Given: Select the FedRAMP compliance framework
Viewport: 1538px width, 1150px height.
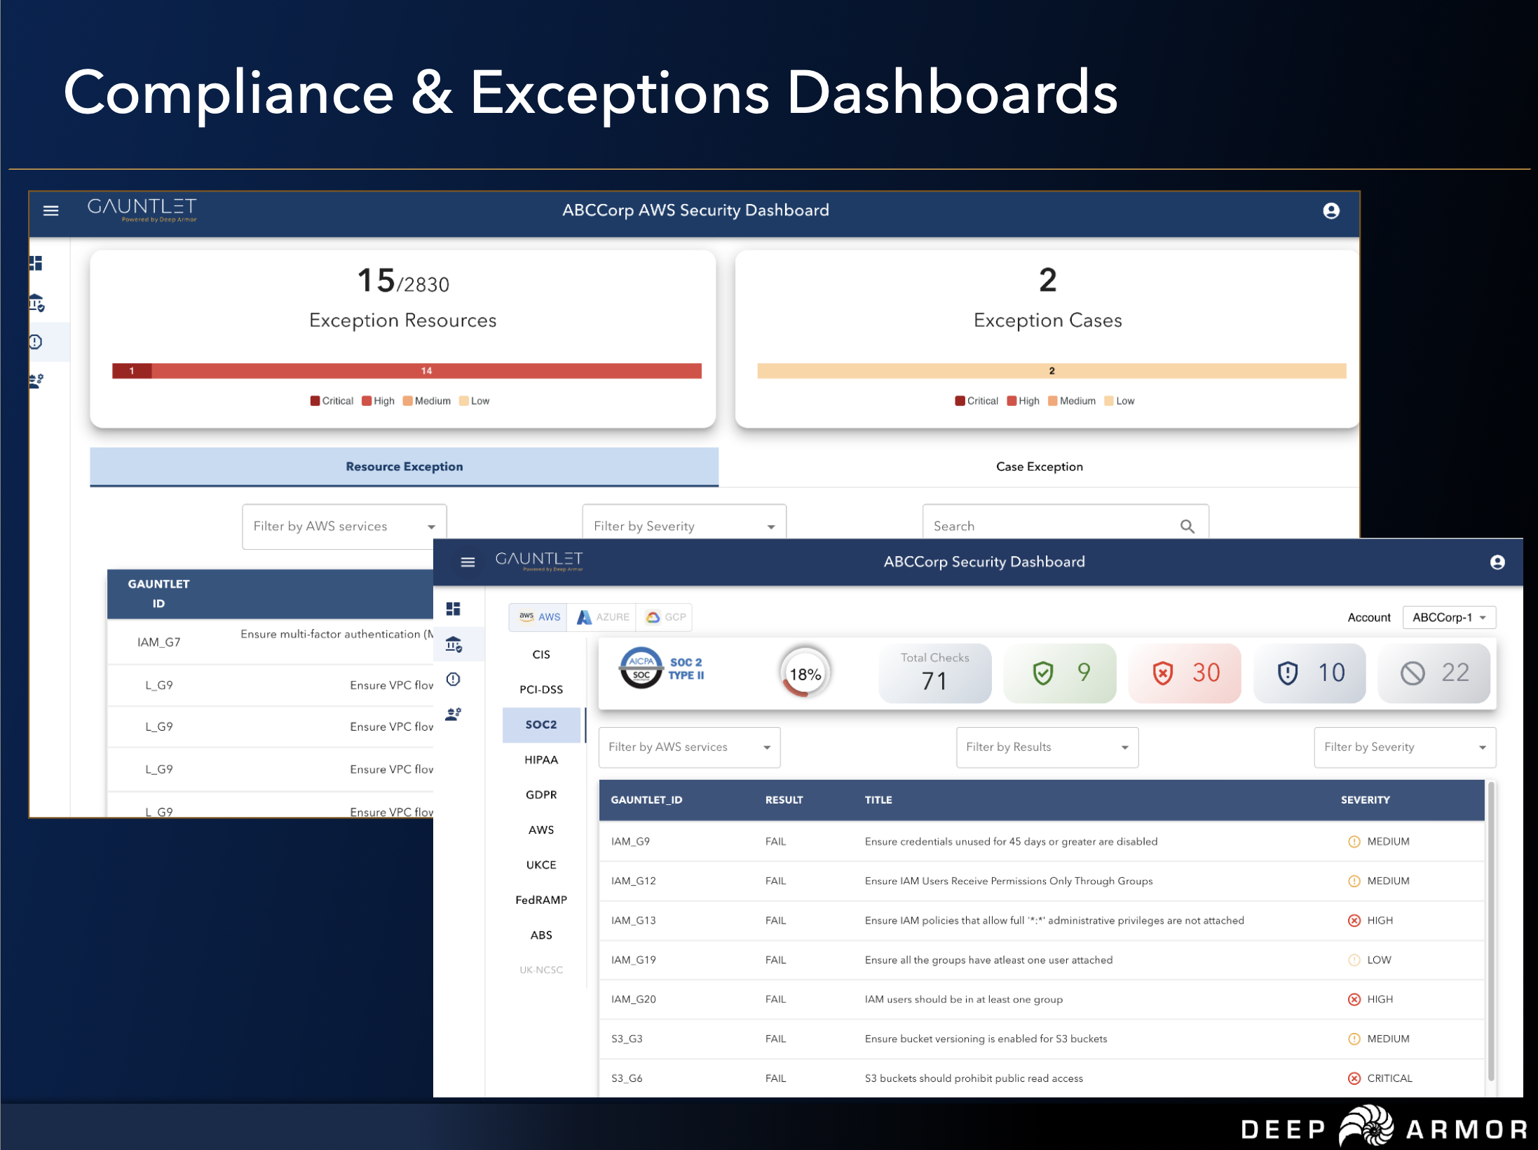Looking at the screenshot, I should point(541,900).
